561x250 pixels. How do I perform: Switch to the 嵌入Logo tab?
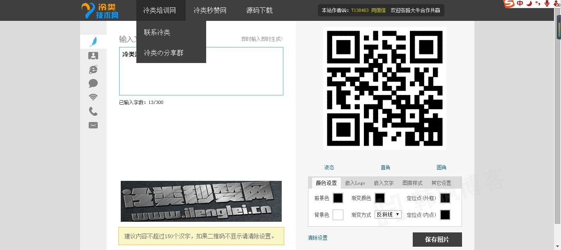[x=354, y=183]
